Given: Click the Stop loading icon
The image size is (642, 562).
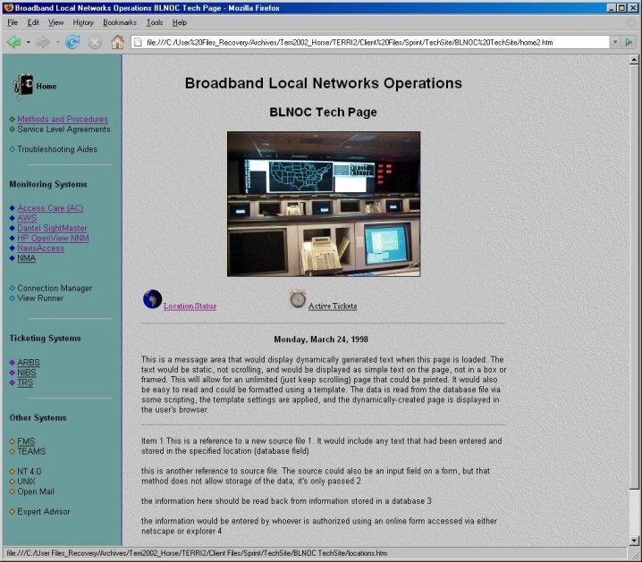Looking at the screenshot, I should (x=95, y=42).
